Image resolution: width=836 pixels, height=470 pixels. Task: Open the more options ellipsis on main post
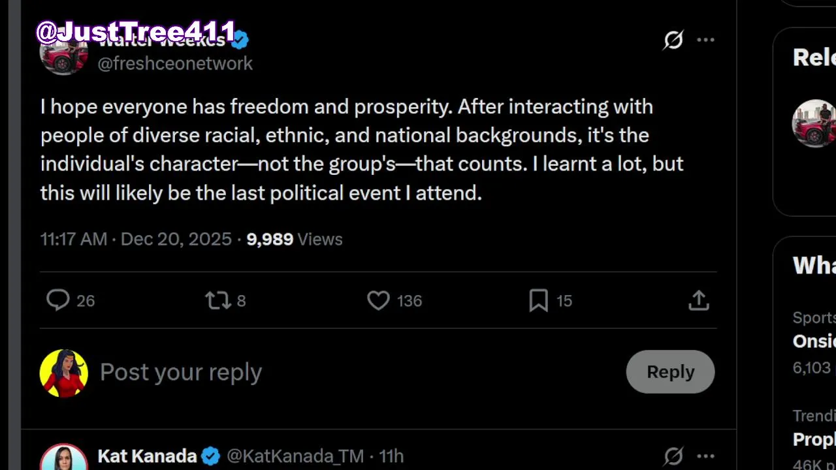pyautogui.click(x=705, y=40)
